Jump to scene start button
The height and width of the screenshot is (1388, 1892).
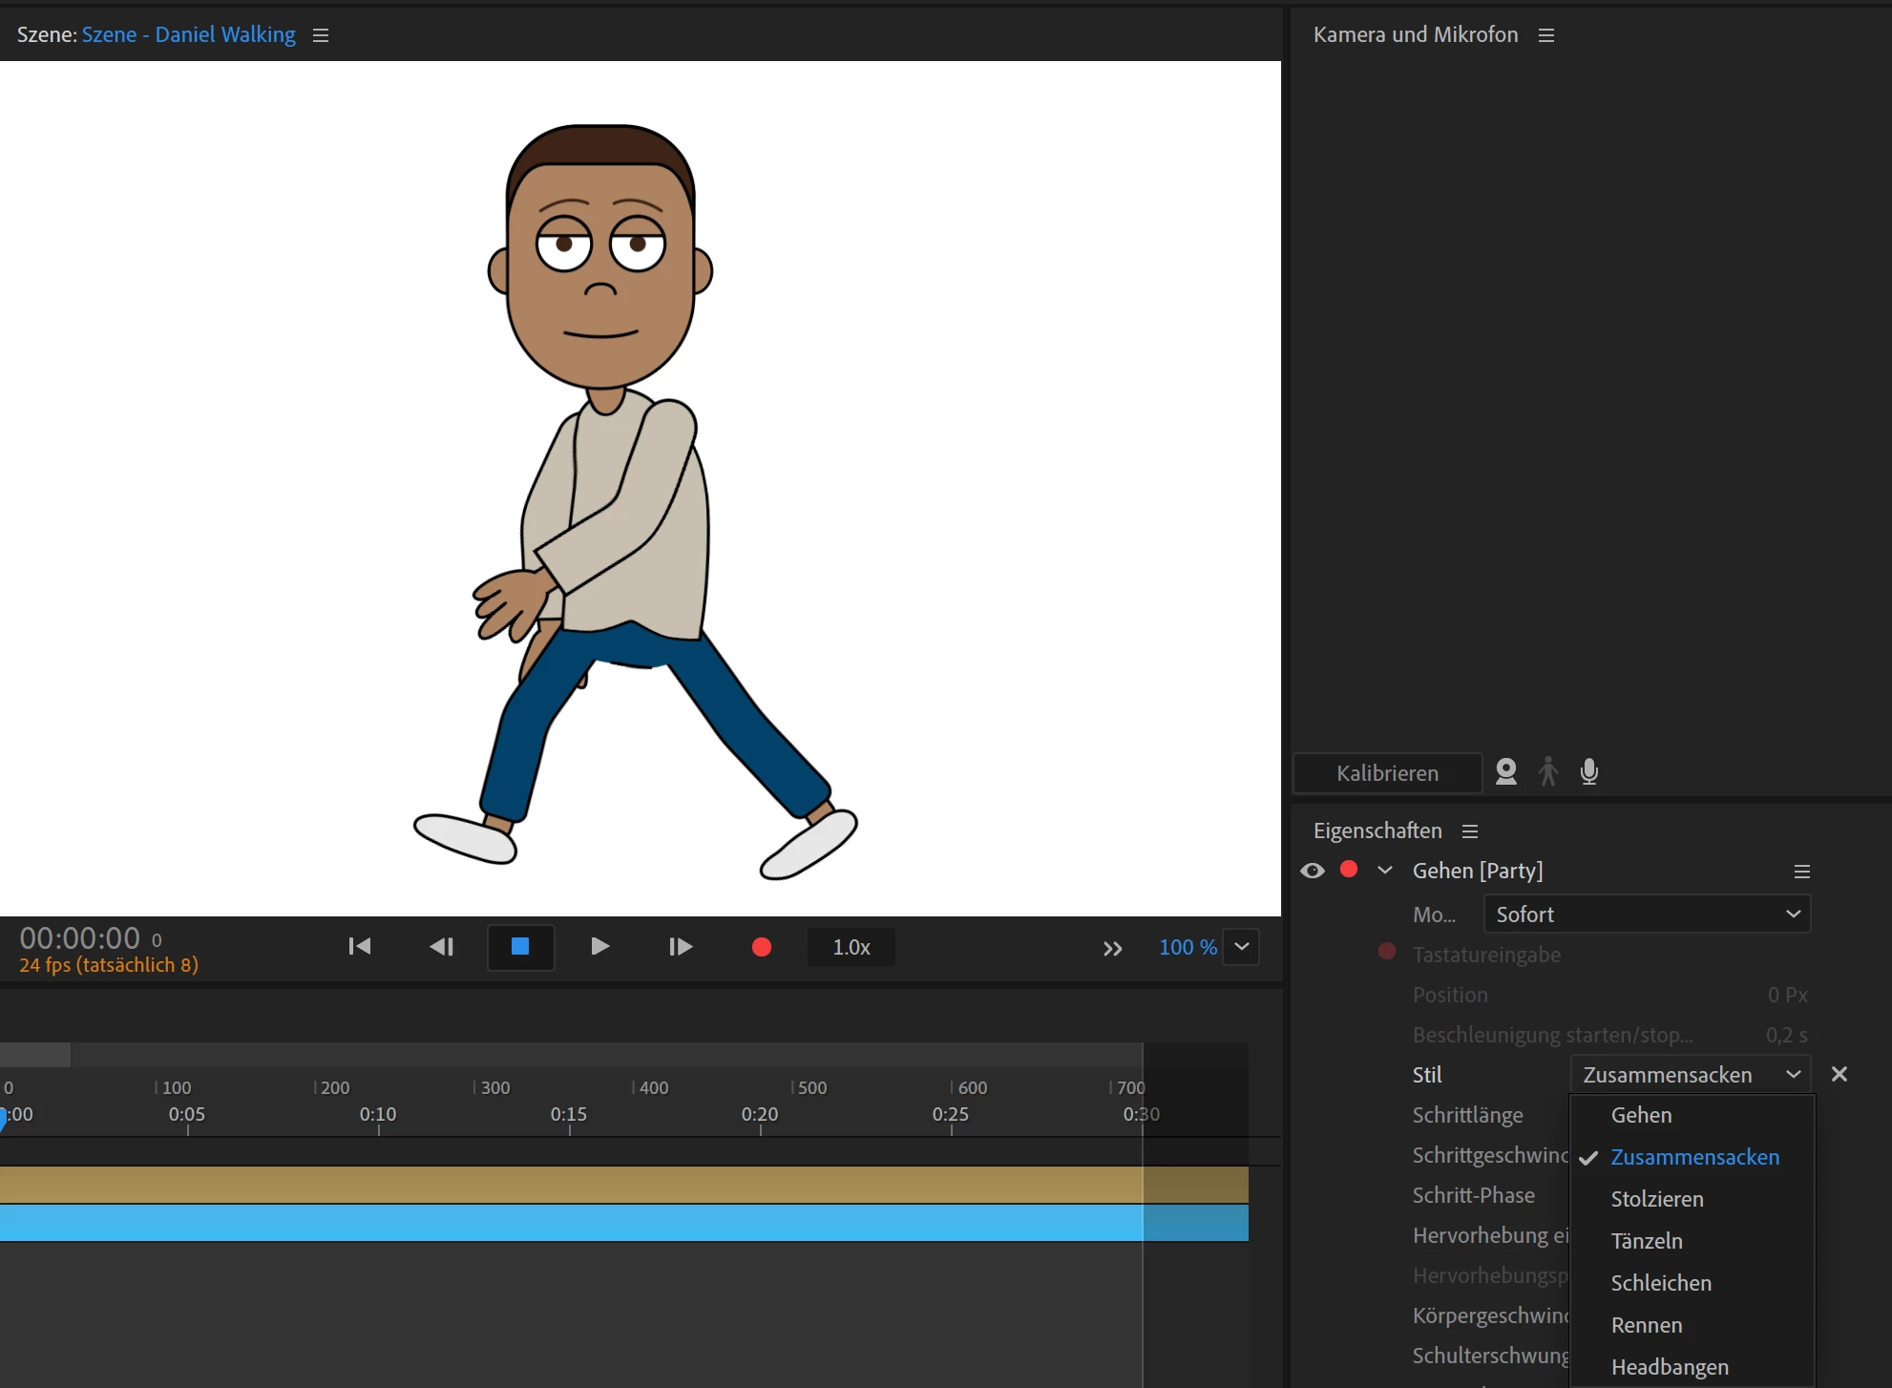pyautogui.click(x=359, y=946)
